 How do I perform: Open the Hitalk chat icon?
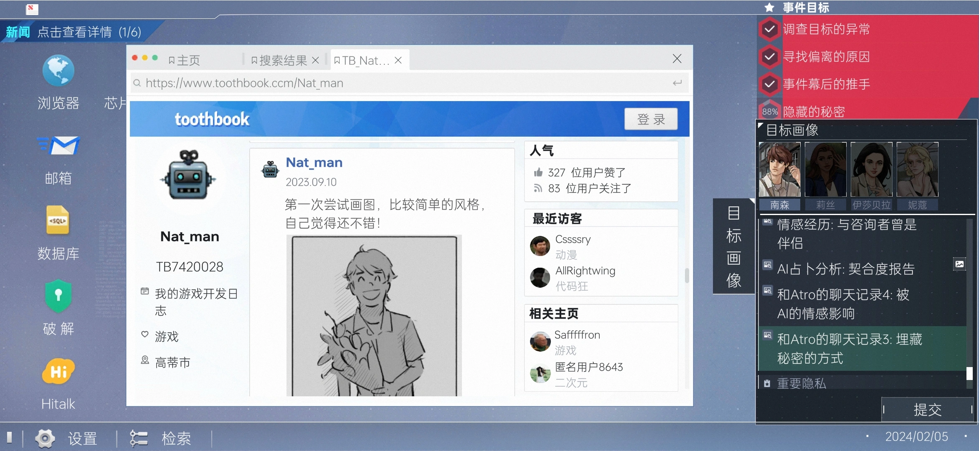[58, 372]
